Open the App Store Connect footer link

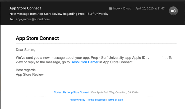[78, 92]
